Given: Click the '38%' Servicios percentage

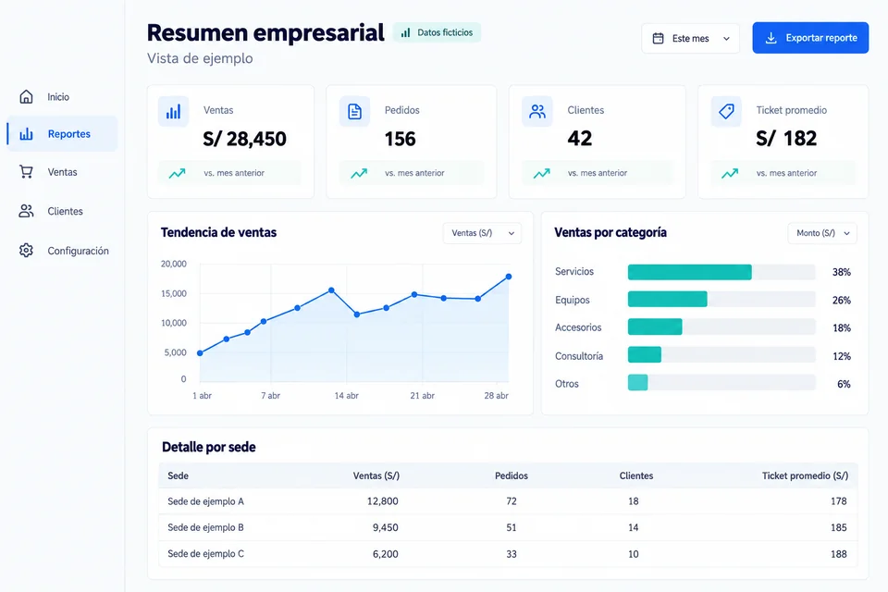Looking at the screenshot, I should 841,273.
